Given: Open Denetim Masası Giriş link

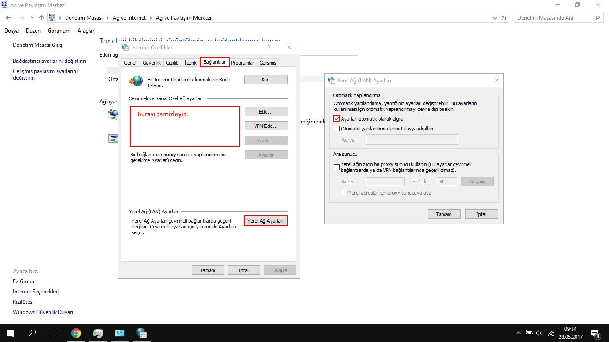Looking at the screenshot, I should click(x=37, y=45).
